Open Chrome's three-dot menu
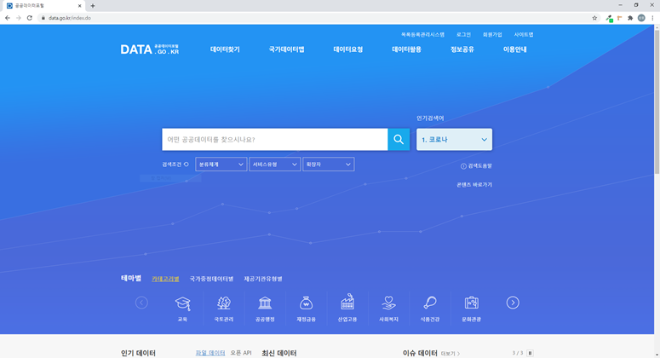This screenshot has width=660, height=358. tap(652, 18)
